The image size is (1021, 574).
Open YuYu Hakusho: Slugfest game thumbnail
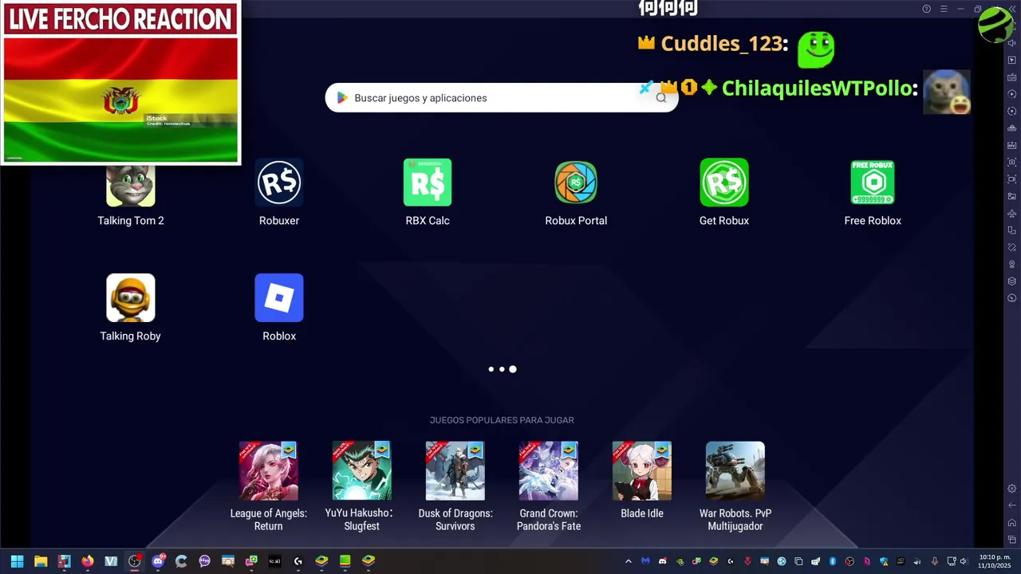point(362,471)
